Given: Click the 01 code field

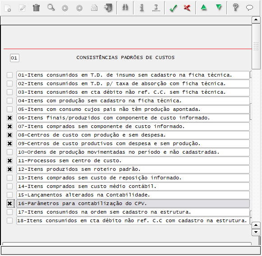Looking at the screenshot, I should 14,58.
